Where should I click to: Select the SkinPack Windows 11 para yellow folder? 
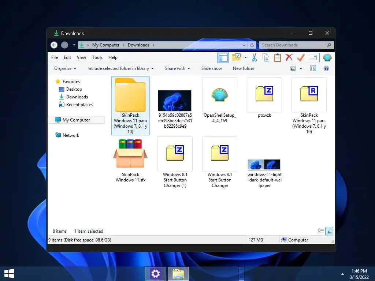130,106
